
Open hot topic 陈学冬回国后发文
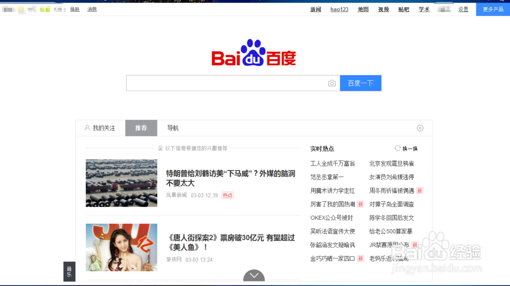[392, 218]
